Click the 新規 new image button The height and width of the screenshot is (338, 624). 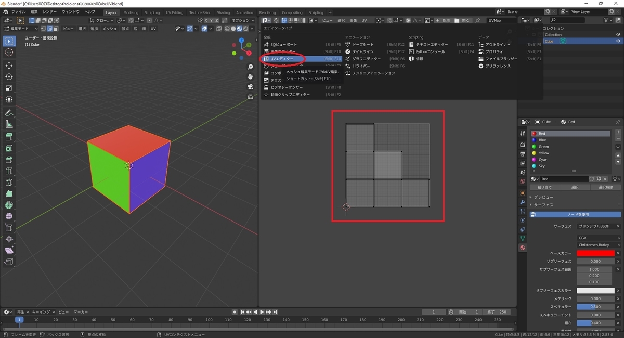(443, 20)
